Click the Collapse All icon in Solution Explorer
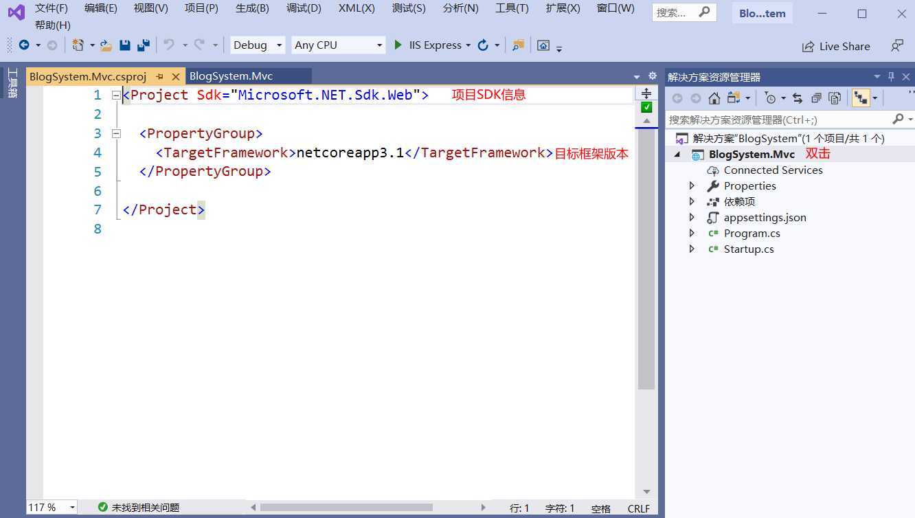915x518 pixels. [x=816, y=98]
